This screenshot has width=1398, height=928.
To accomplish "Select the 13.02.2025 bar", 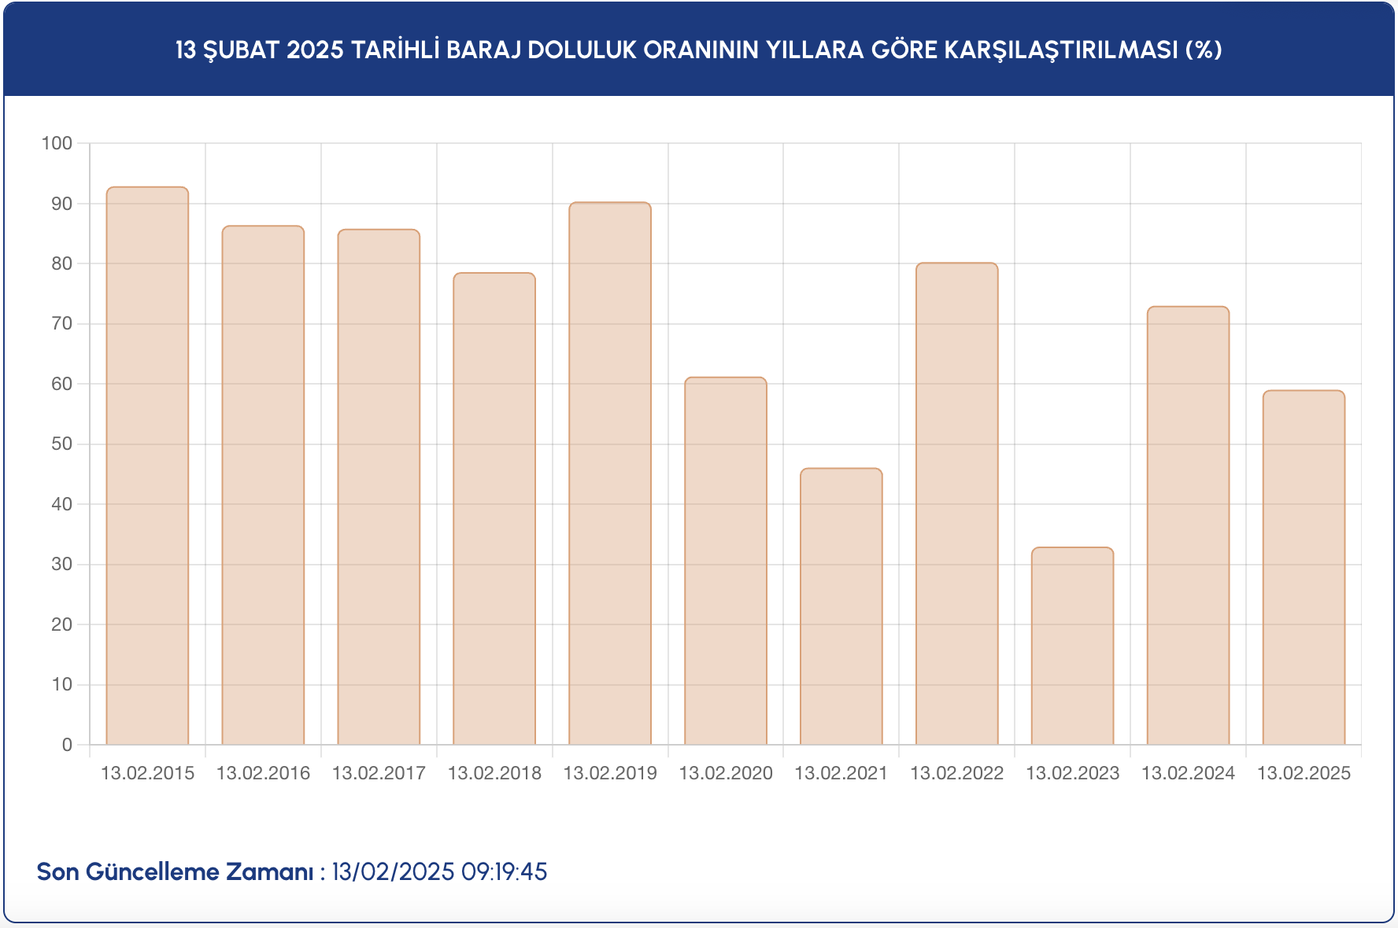I will [1304, 567].
